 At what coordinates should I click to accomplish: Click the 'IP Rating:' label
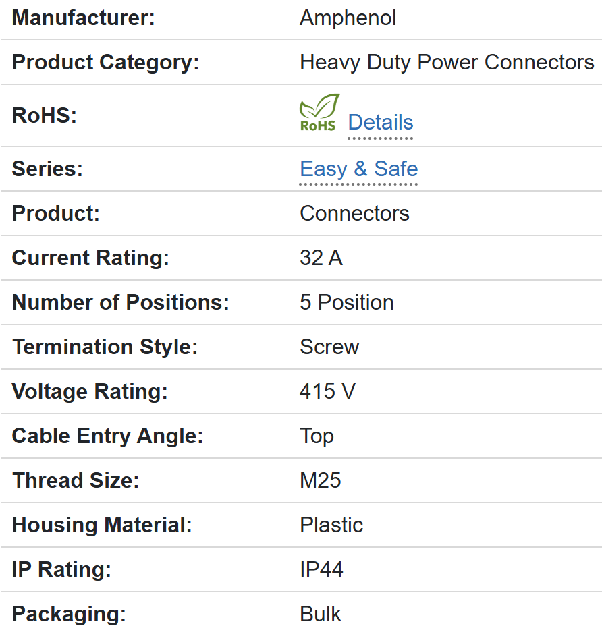tap(61, 570)
